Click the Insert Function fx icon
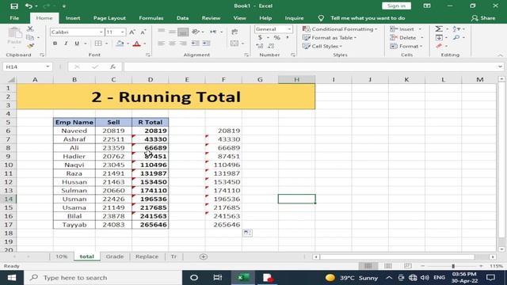Viewport: 507px width, 285px height. [x=112, y=66]
